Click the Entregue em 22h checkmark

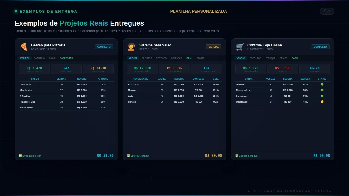237,156
